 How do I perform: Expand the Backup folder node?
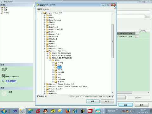(53, 63)
